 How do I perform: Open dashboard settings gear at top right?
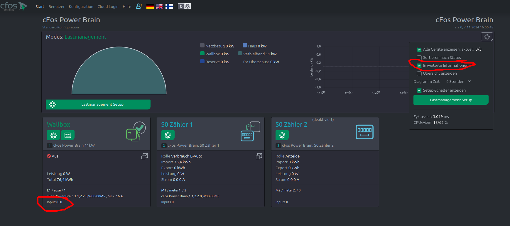click(x=487, y=37)
